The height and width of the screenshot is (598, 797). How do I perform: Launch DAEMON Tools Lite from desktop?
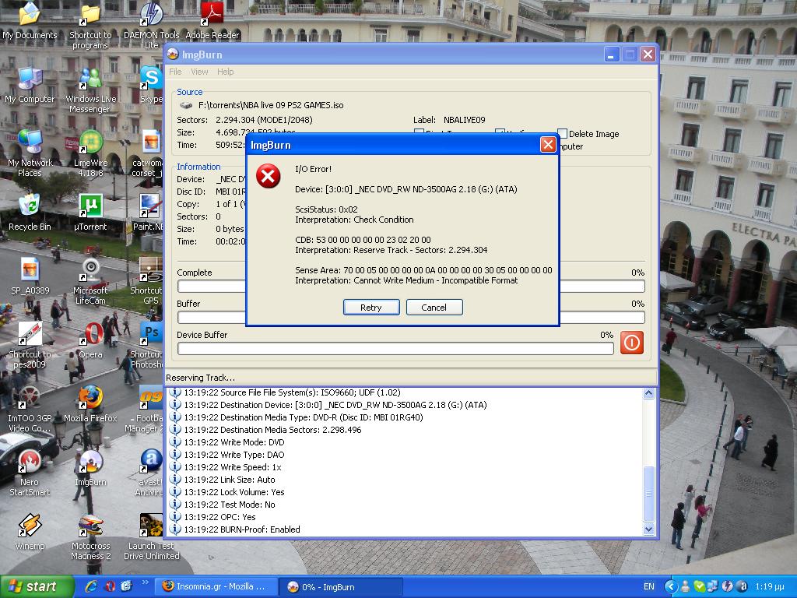(152, 27)
